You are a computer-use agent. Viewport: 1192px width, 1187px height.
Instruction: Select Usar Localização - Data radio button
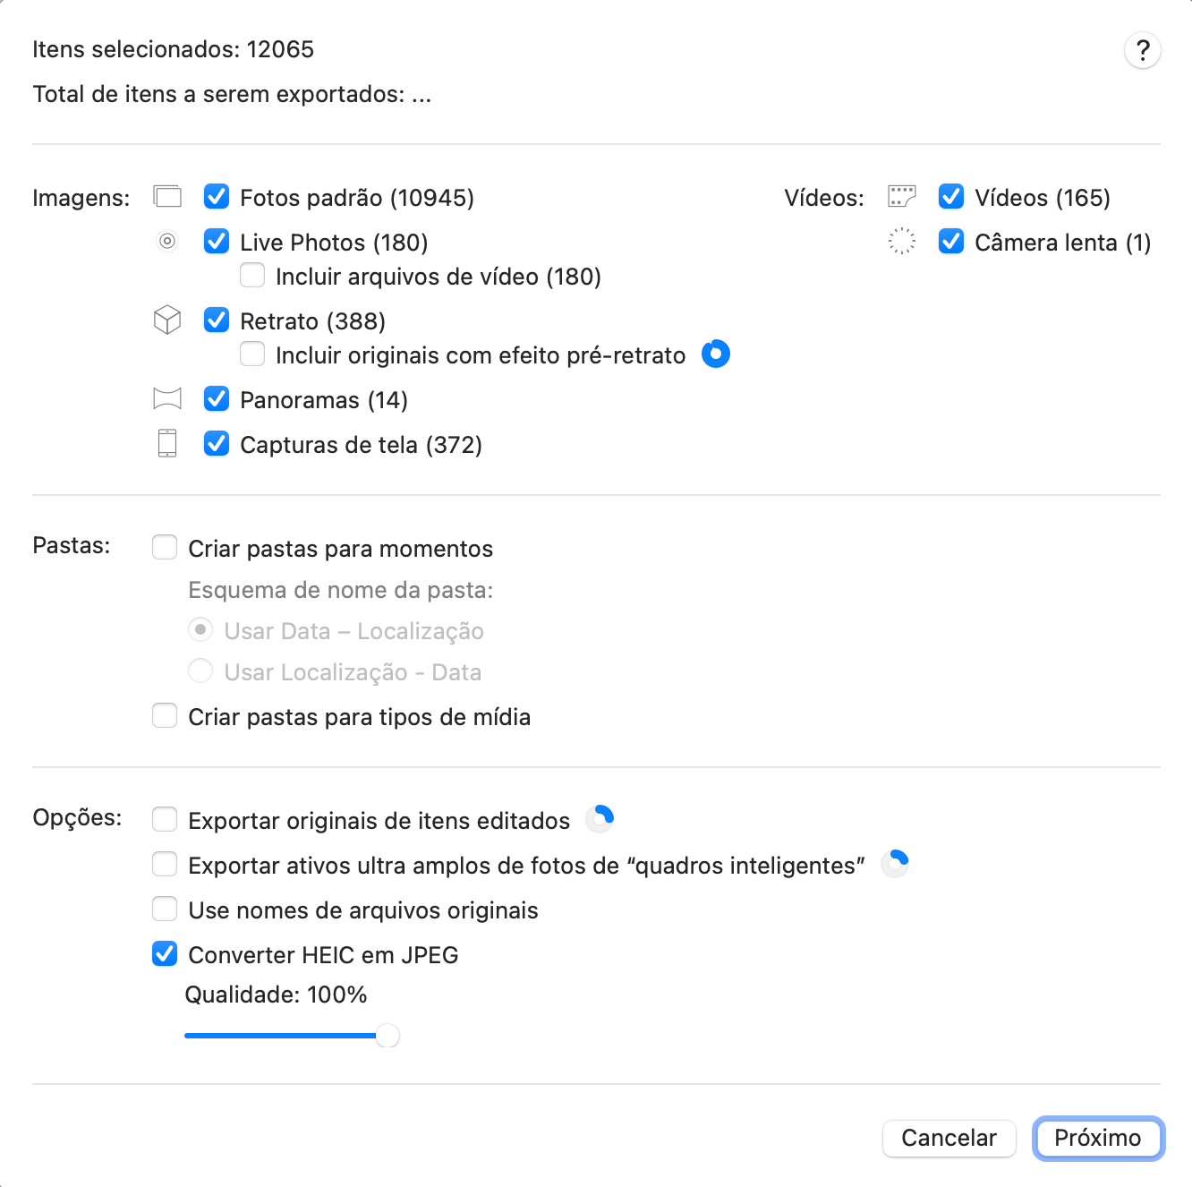(200, 670)
